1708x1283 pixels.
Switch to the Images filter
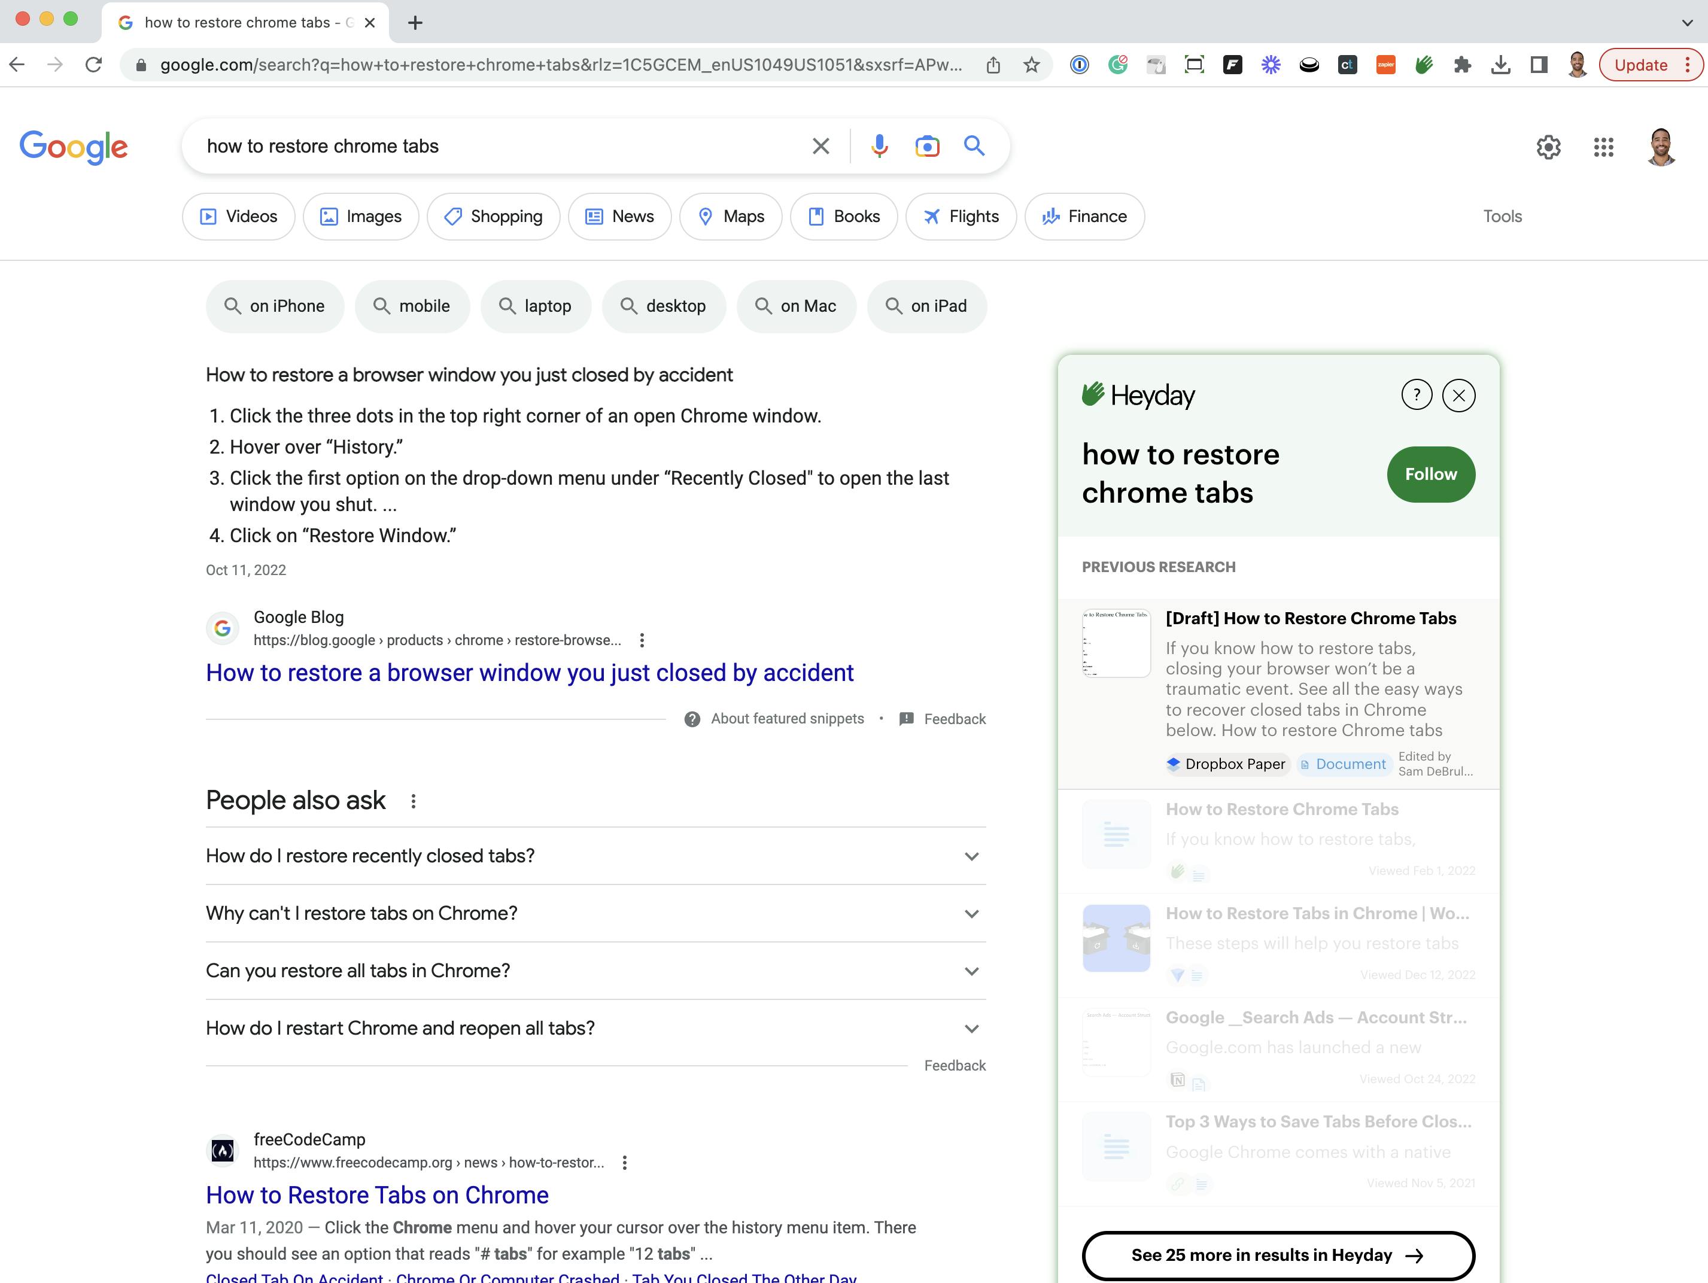coord(361,216)
